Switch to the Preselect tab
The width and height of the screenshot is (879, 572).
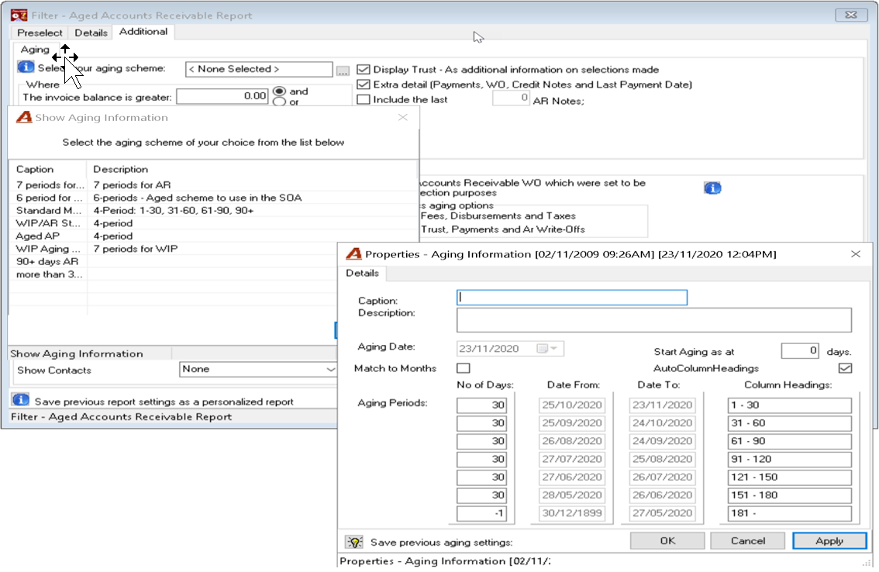[40, 33]
